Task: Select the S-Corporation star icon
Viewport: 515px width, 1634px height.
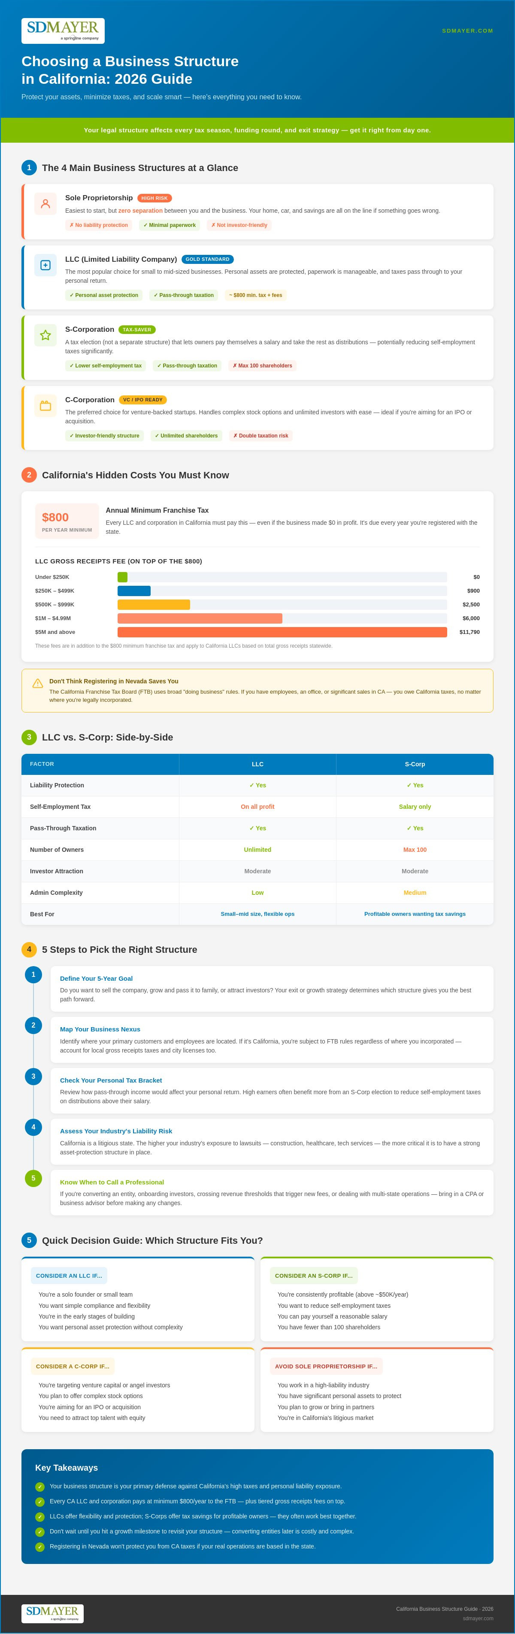Action: (x=45, y=335)
